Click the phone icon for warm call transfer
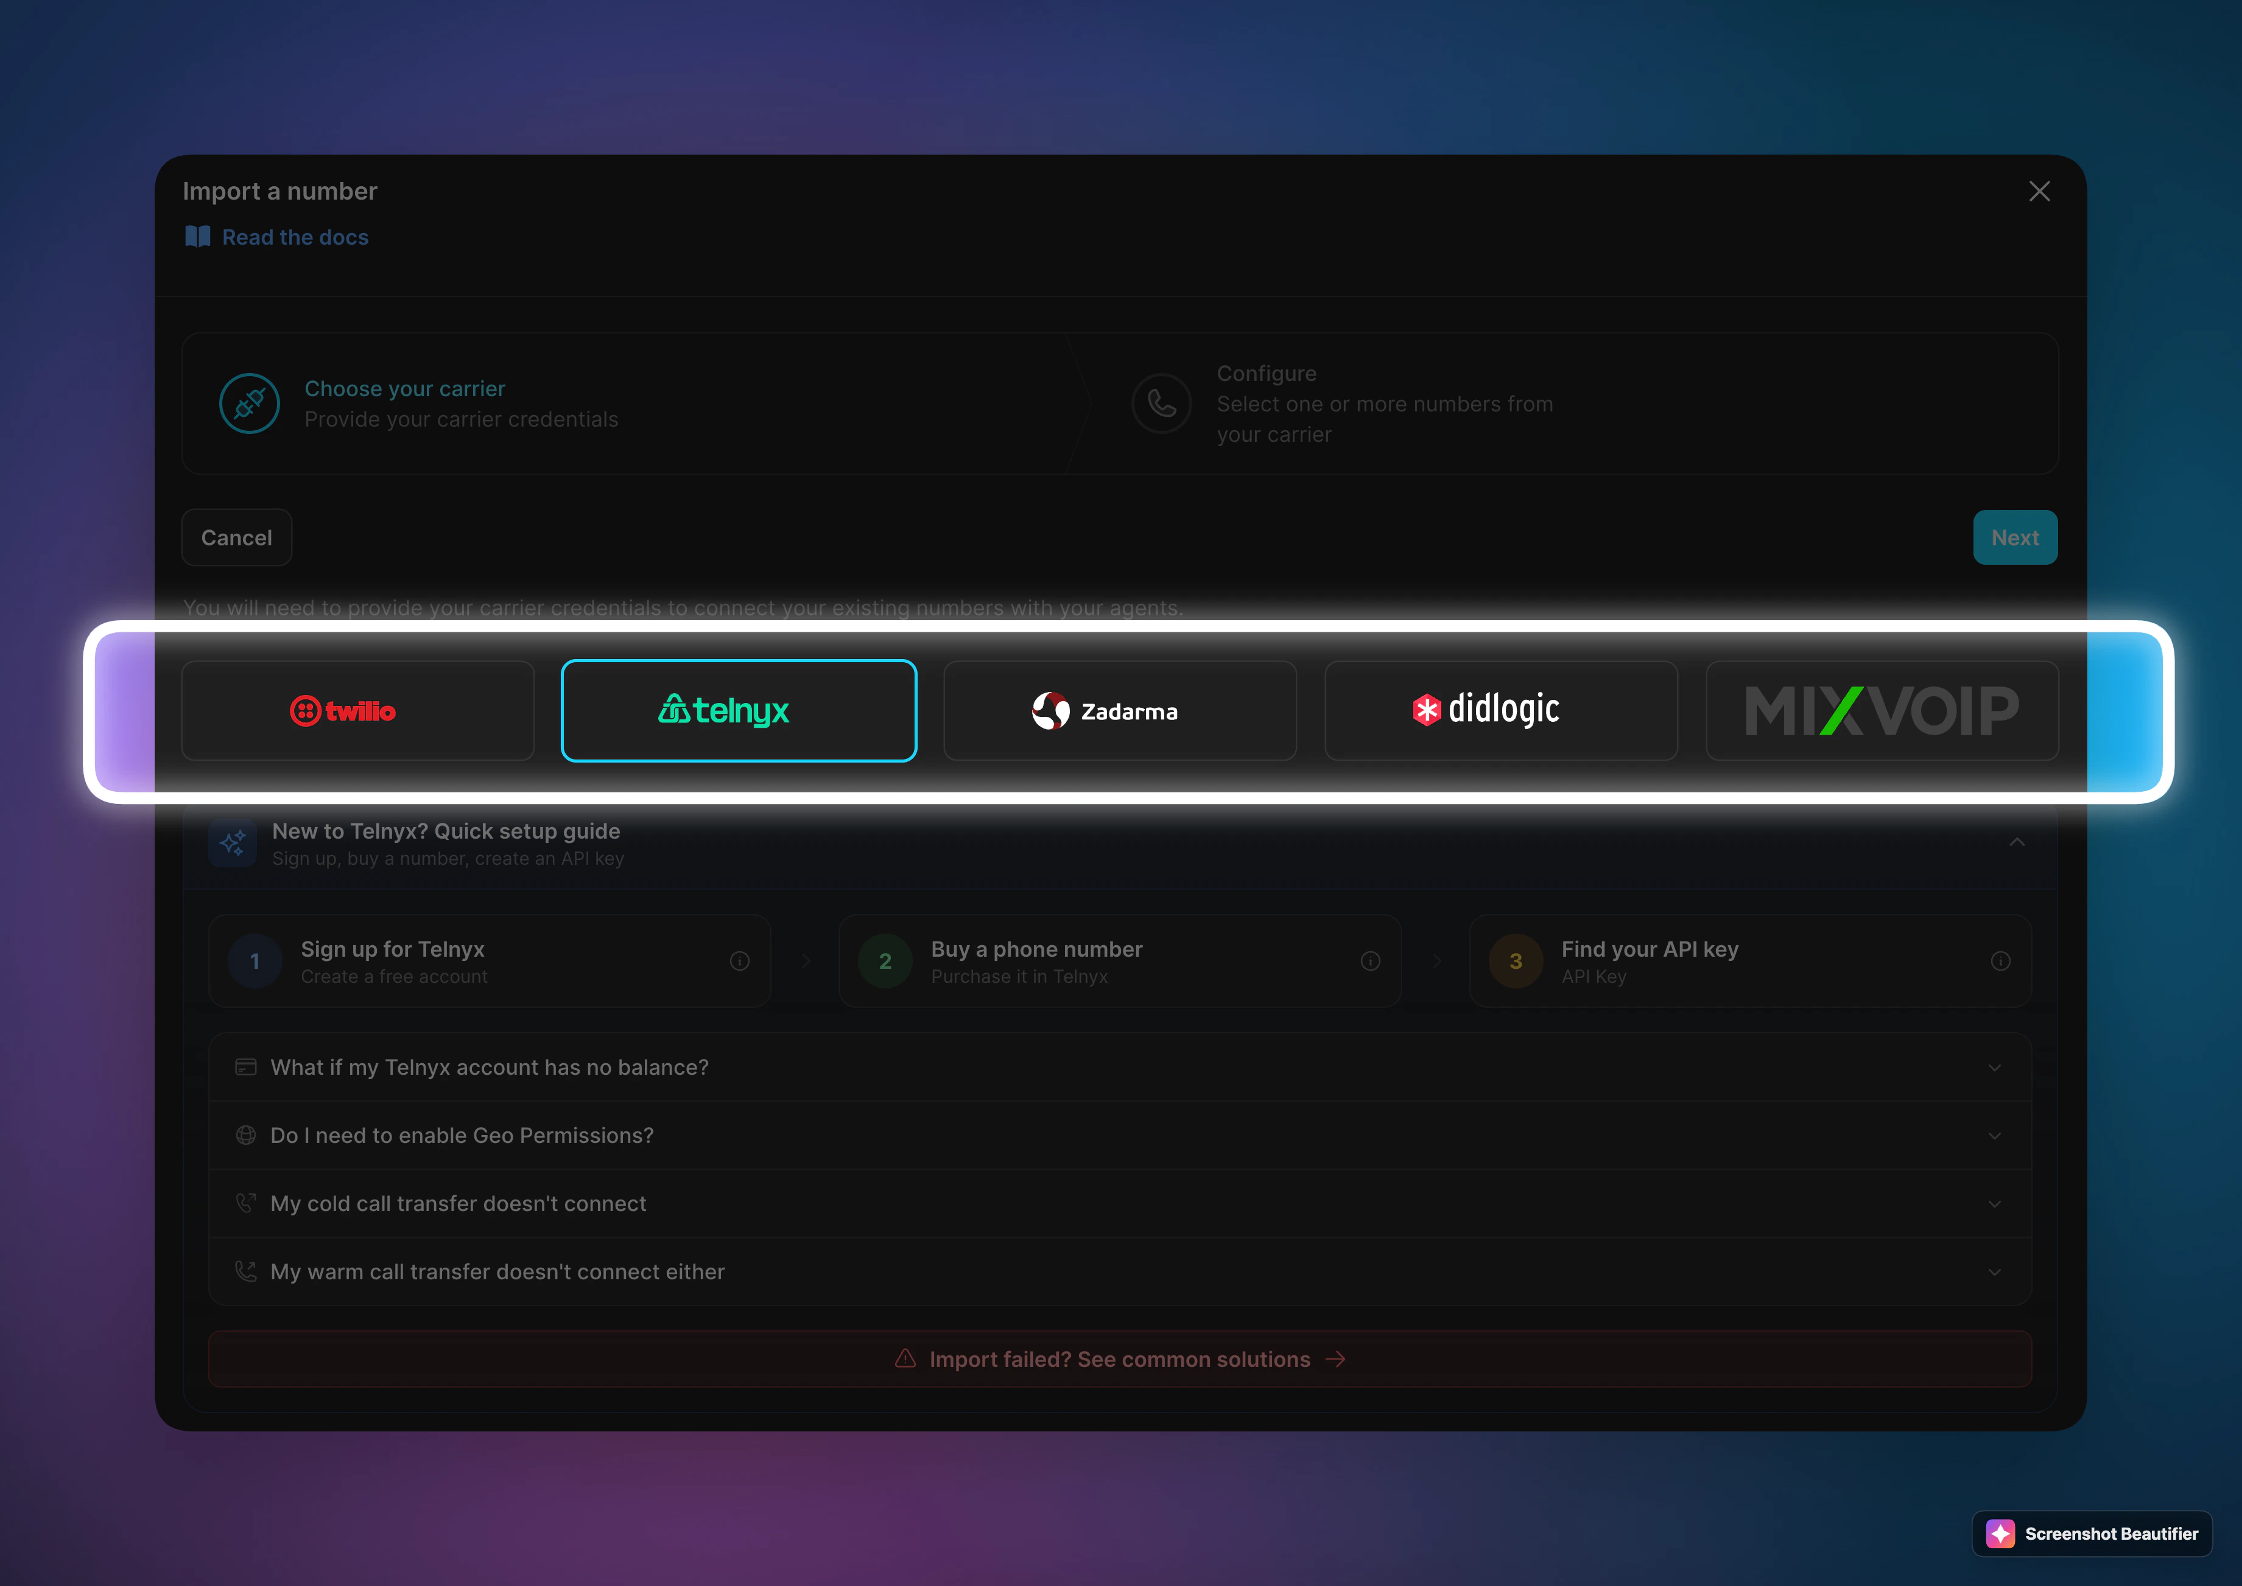 tap(246, 1271)
